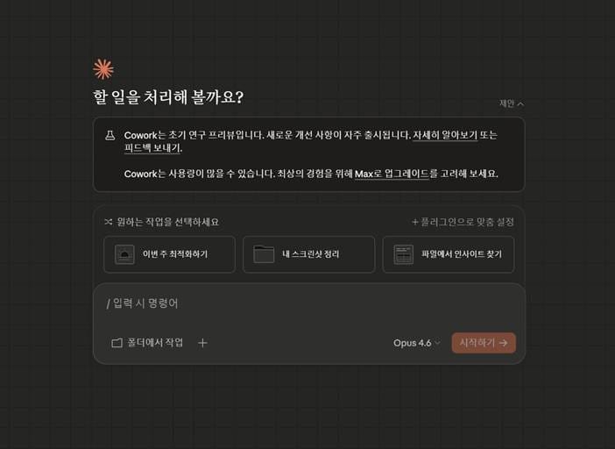Follow the Max로 업그레이드 link
The width and height of the screenshot is (615, 449).
[x=392, y=174]
